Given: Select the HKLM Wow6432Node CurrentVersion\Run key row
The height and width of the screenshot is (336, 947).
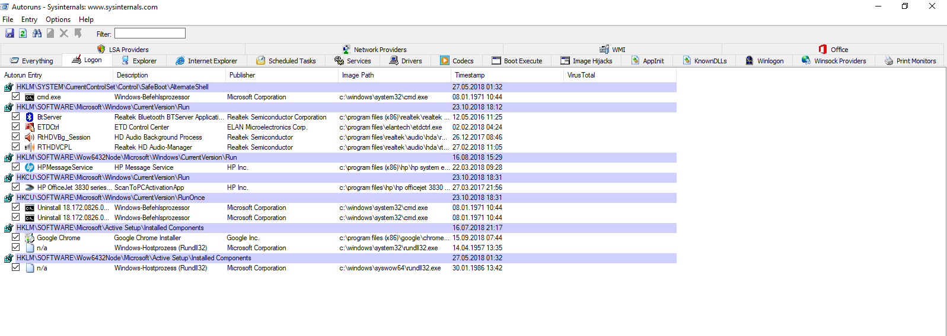Looking at the screenshot, I should point(339,157).
